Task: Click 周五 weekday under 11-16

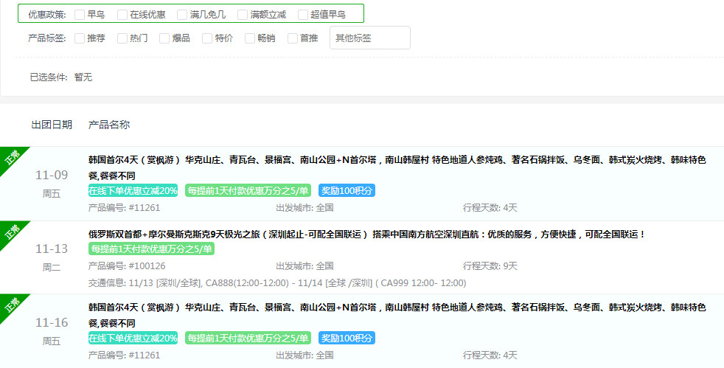Action: tap(52, 341)
